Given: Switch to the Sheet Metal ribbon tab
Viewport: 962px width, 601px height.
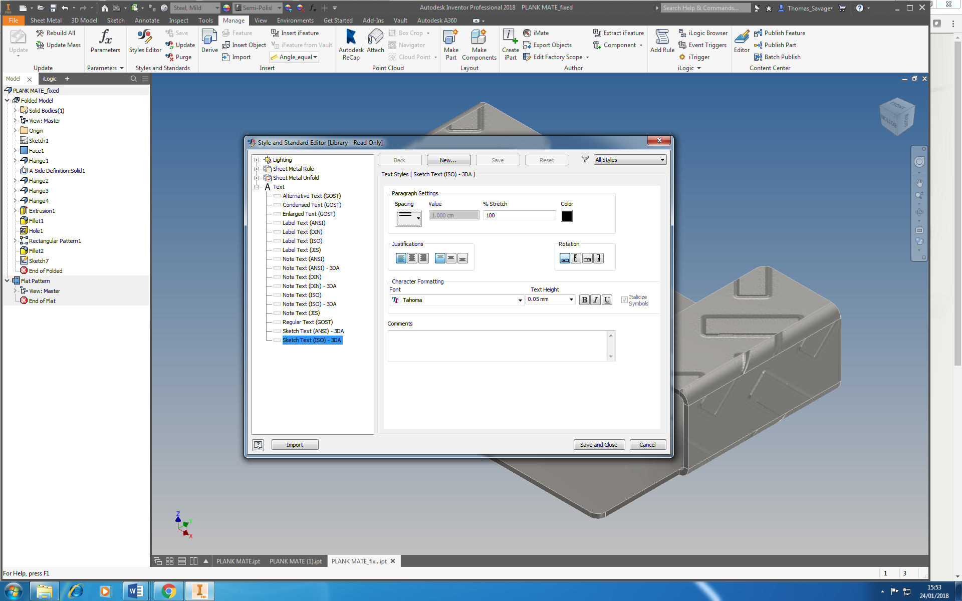Looking at the screenshot, I should 46,21.
